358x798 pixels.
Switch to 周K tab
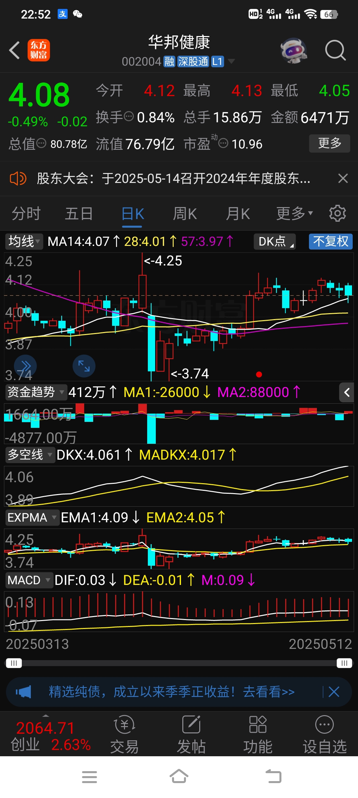click(x=185, y=214)
